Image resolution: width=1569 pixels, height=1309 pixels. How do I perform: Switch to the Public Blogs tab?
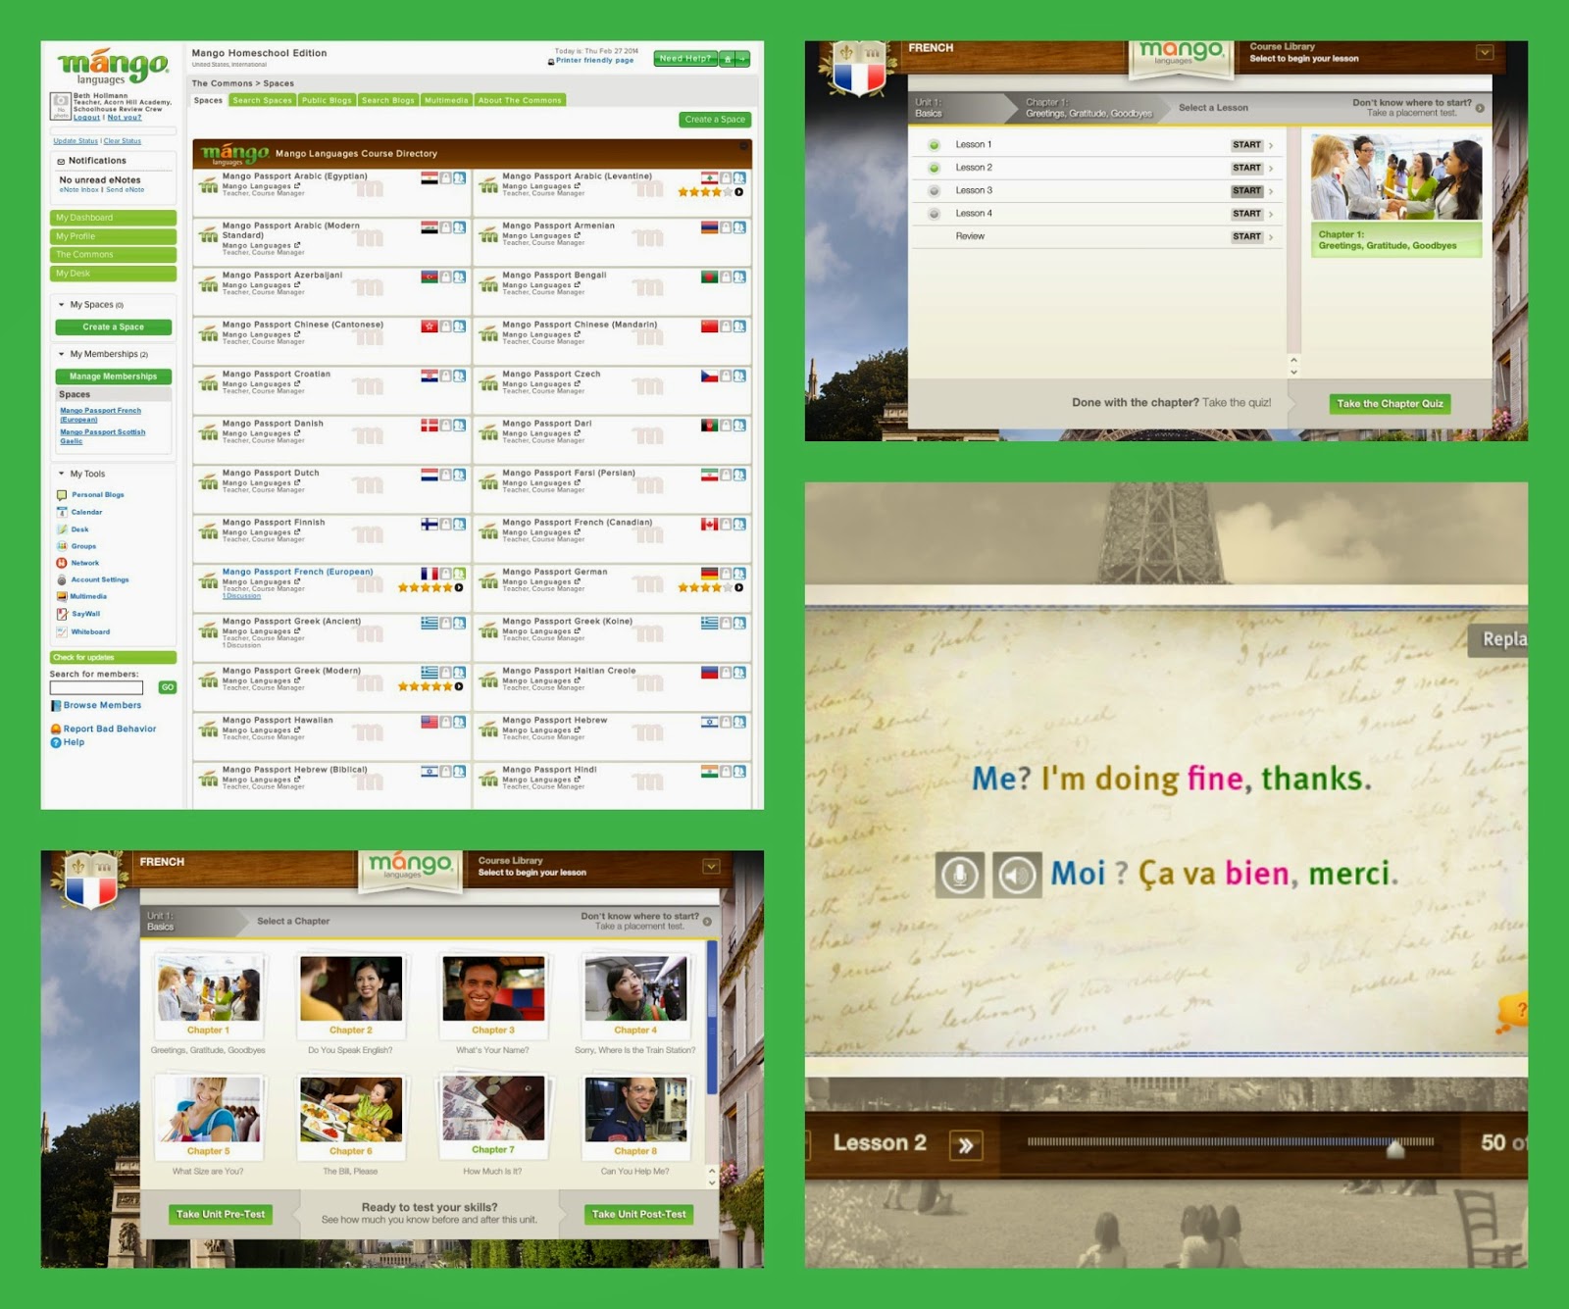327,100
